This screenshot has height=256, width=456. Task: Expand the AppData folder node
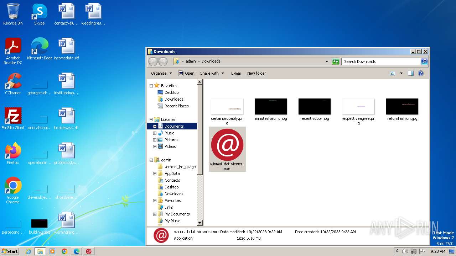coord(155,174)
